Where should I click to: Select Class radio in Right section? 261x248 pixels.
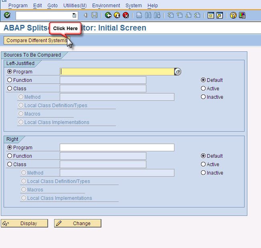(x=10, y=164)
